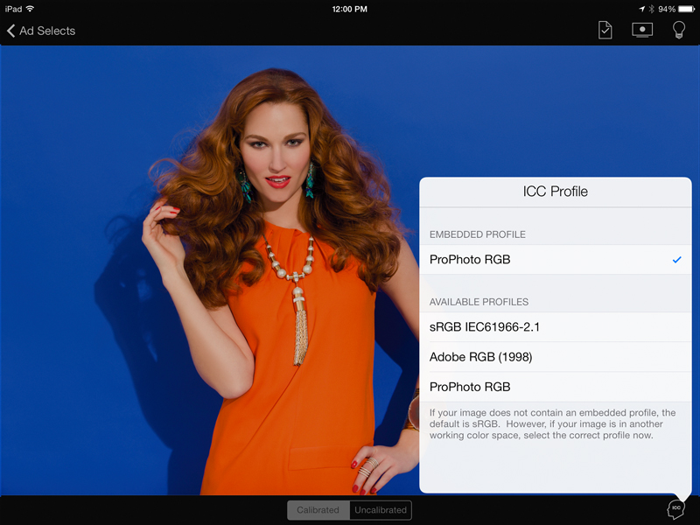Tap the ICC head icon

pos(675,509)
